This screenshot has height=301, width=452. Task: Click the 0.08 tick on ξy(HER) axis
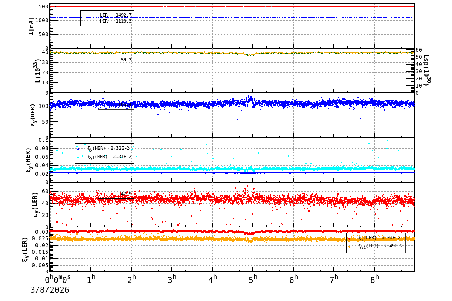pyautogui.click(x=42, y=149)
